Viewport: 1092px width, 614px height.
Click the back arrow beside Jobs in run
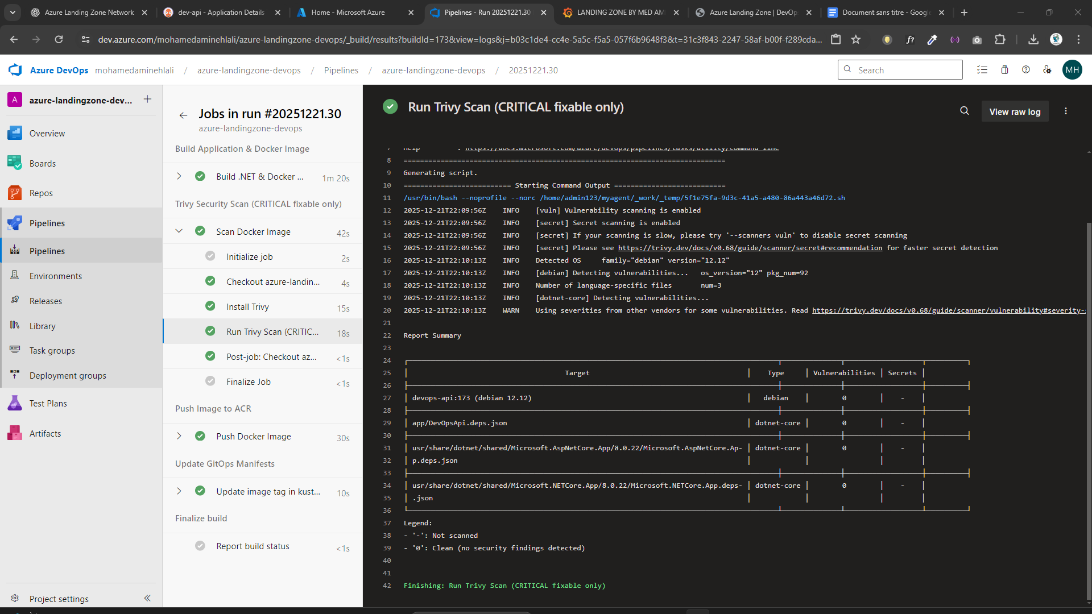point(183,115)
